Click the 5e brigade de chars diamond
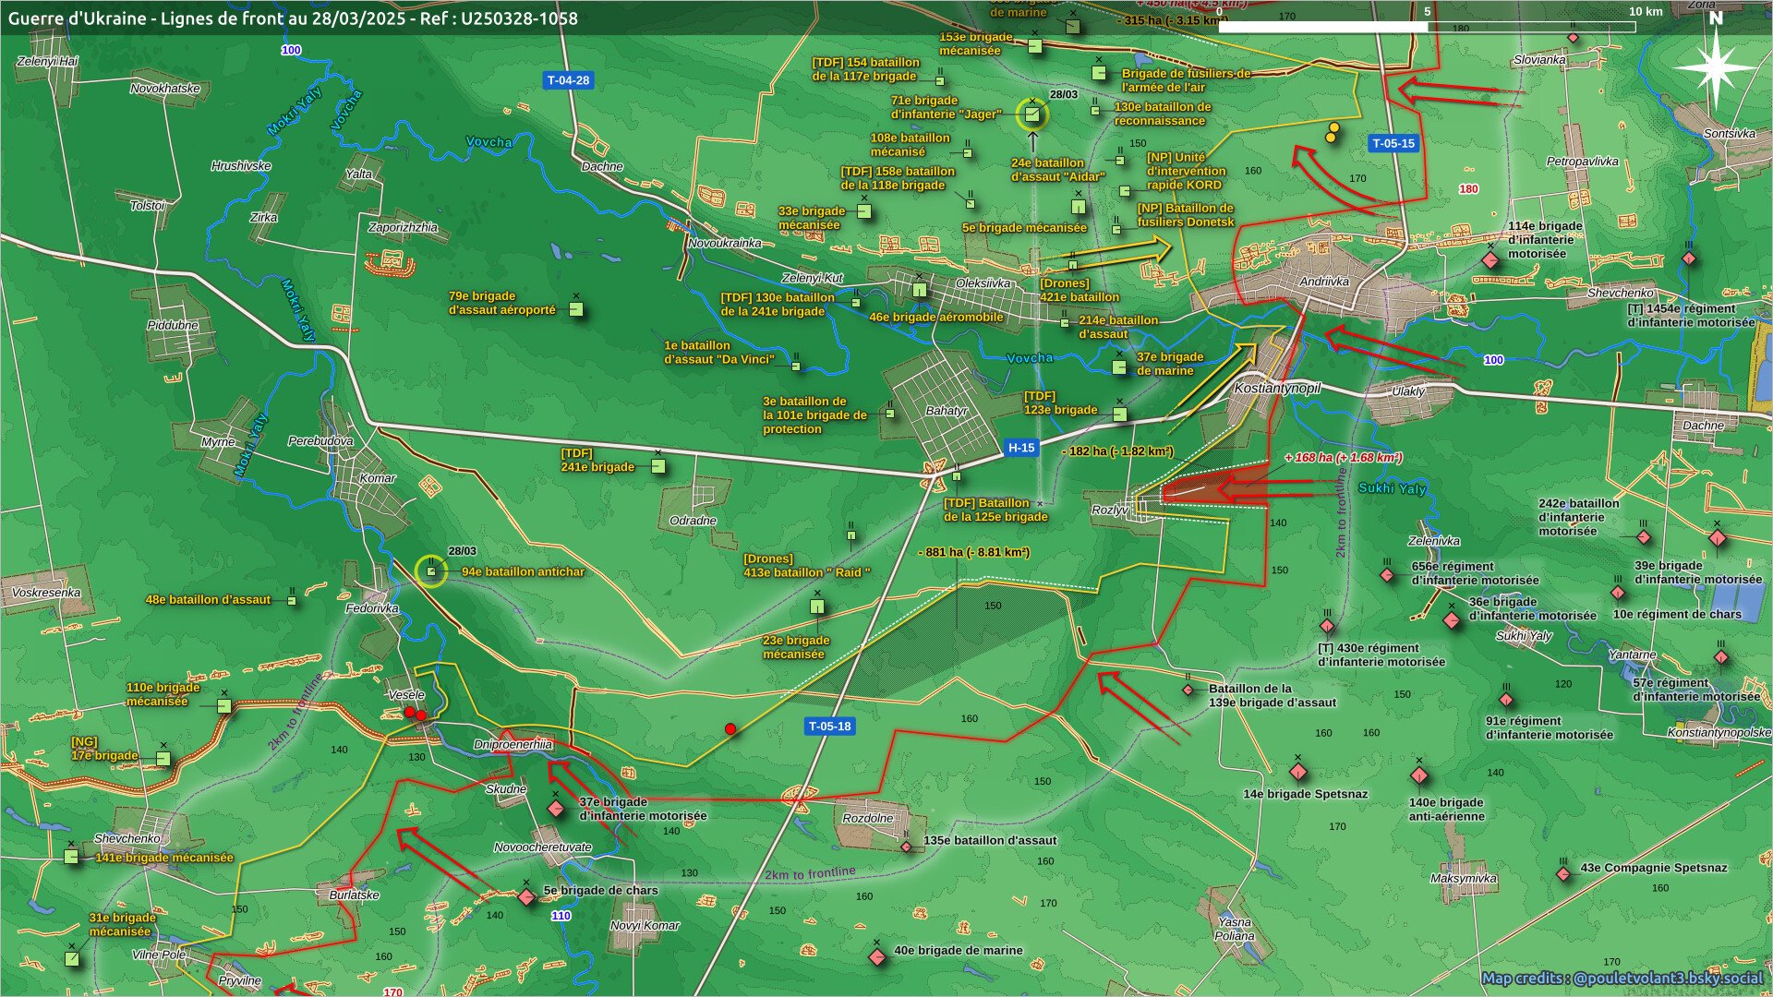 (526, 896)
